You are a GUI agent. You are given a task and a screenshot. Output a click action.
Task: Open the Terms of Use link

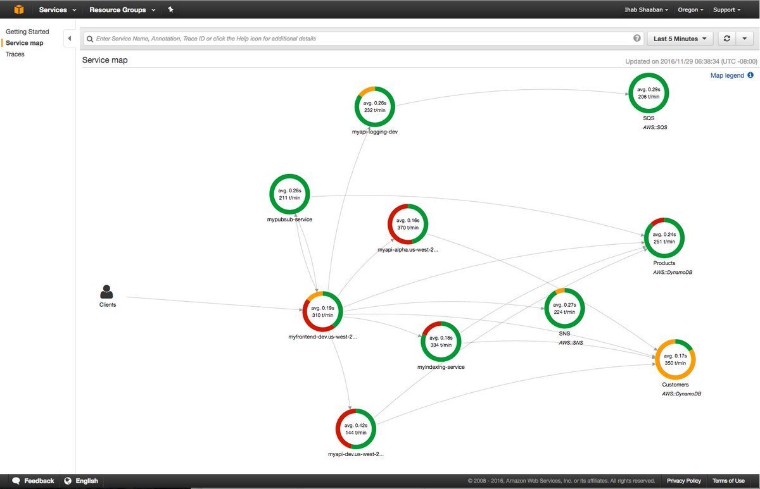tap(728, 481)
